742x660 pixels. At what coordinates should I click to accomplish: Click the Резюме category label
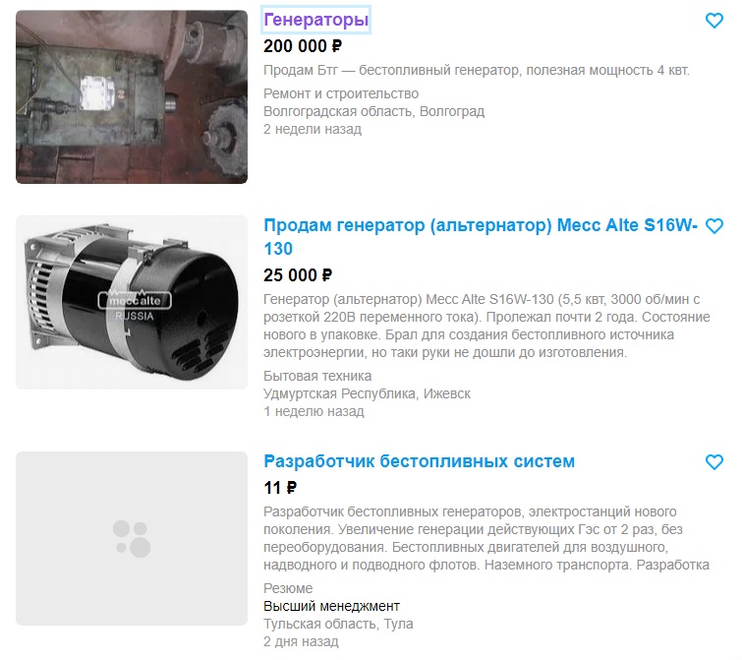(x=288, y=588)
